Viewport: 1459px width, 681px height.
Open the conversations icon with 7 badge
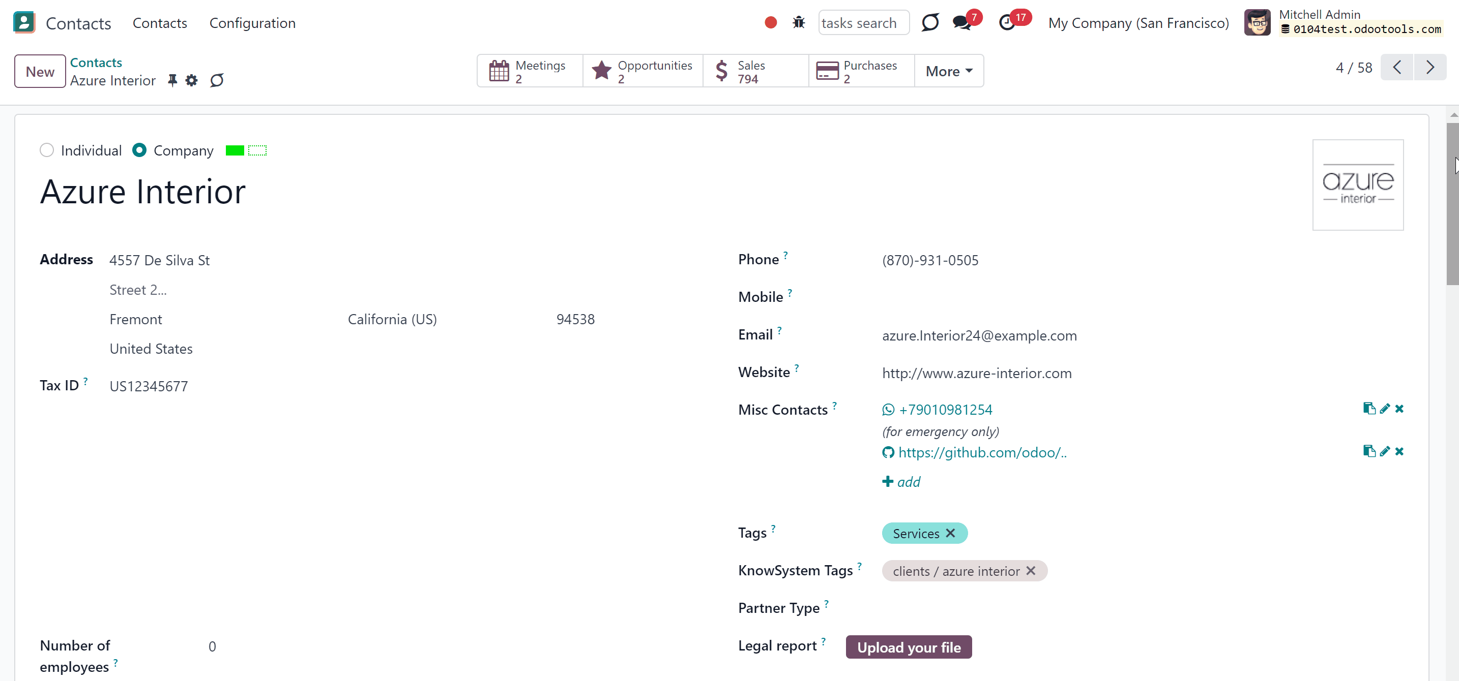click(x=961, y=23)
